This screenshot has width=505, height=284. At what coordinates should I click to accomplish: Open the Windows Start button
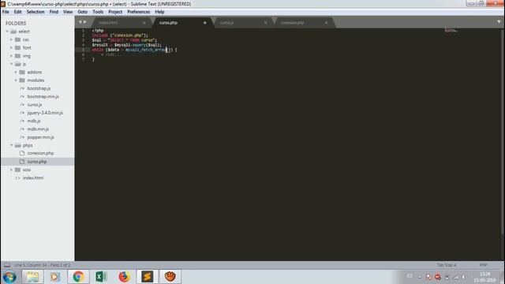(x=9, y=277)
